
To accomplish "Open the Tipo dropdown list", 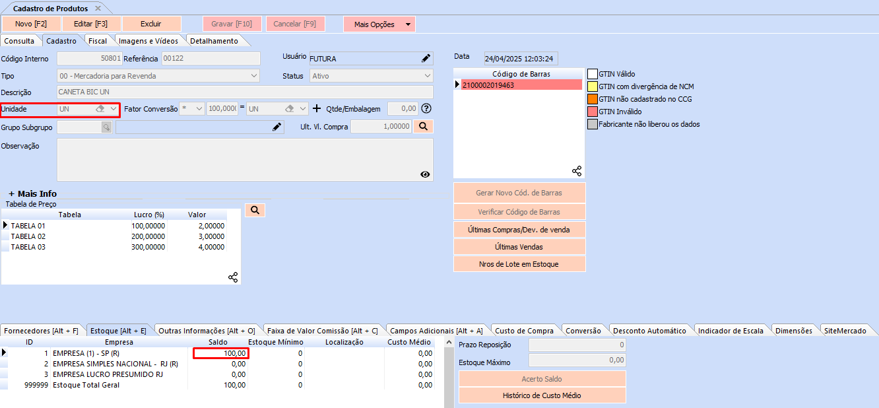I will 255,76.
